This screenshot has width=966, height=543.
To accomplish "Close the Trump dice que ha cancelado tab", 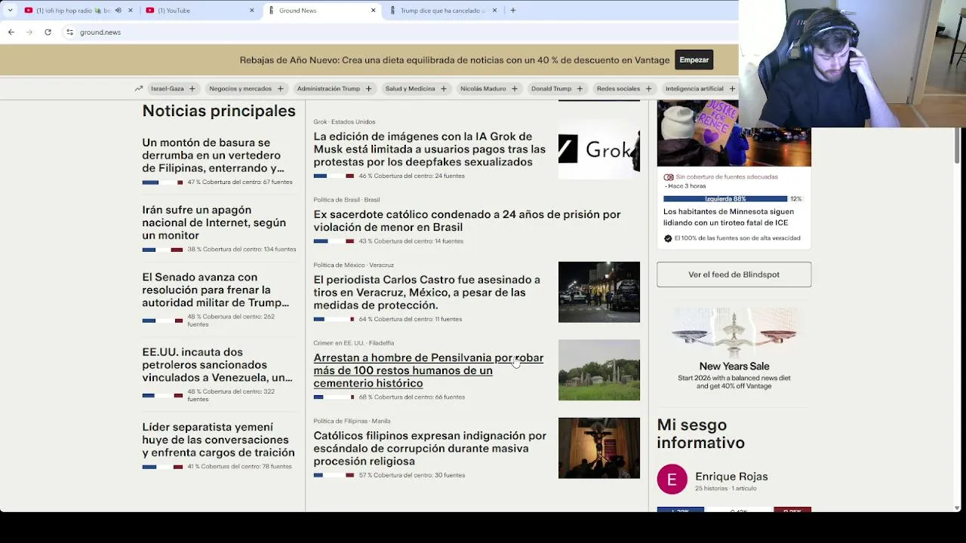I will (x=495, y=11).
